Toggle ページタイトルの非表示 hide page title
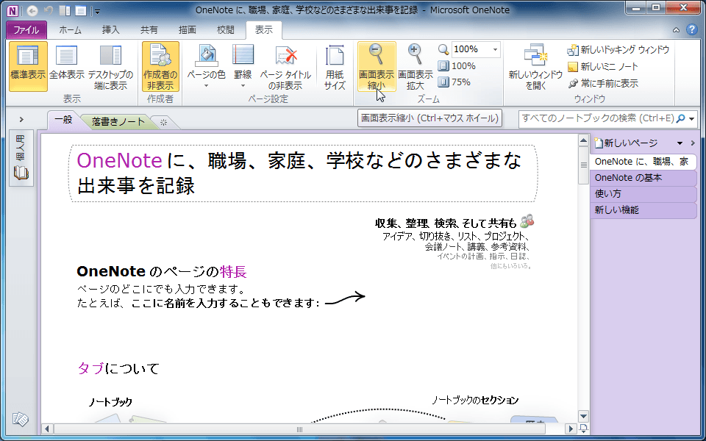Screen dimensions: 706x441 point(285,66)
